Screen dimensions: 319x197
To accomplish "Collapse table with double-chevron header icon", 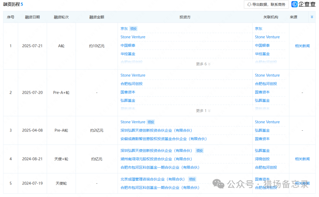I will [312, 17].
